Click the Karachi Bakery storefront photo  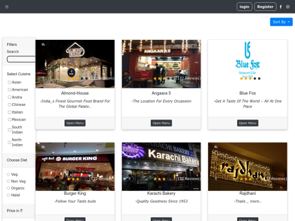coord(161,166)
